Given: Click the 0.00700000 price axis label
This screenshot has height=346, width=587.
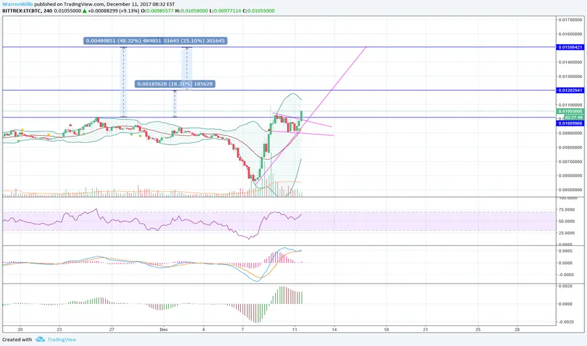Looking at the screenshot, I should point(570,162).
